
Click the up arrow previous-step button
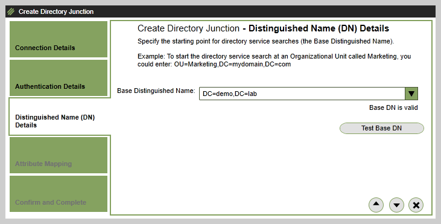tap(376, 205)
